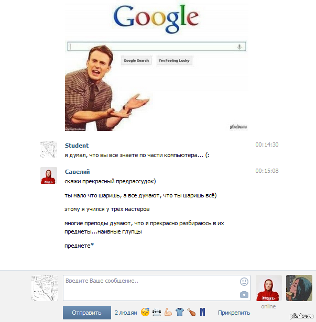Image resolution: width=316 pixels, height=322 pixels.
Task: Insert the sleeping face emoji
Action: (x=145, y=312)
